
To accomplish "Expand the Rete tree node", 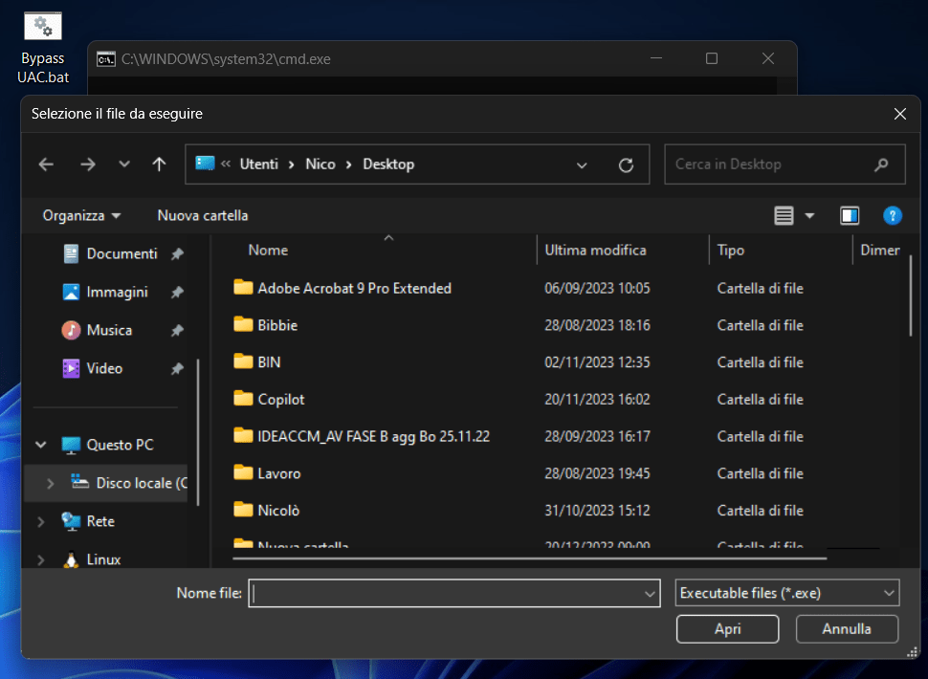I will tap(41, 521).
